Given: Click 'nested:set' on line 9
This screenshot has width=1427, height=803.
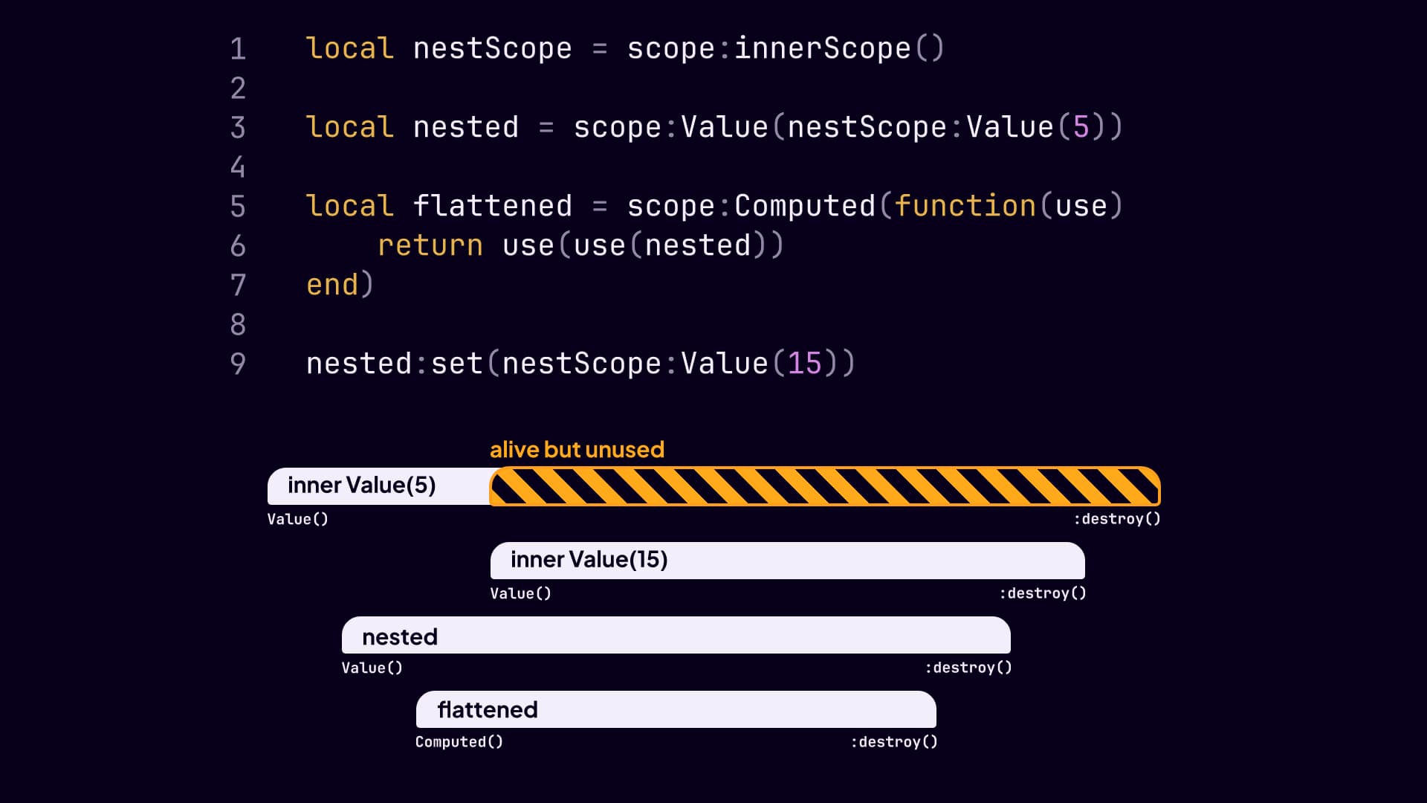Looking at the screenshot, I should pos(394,363).
